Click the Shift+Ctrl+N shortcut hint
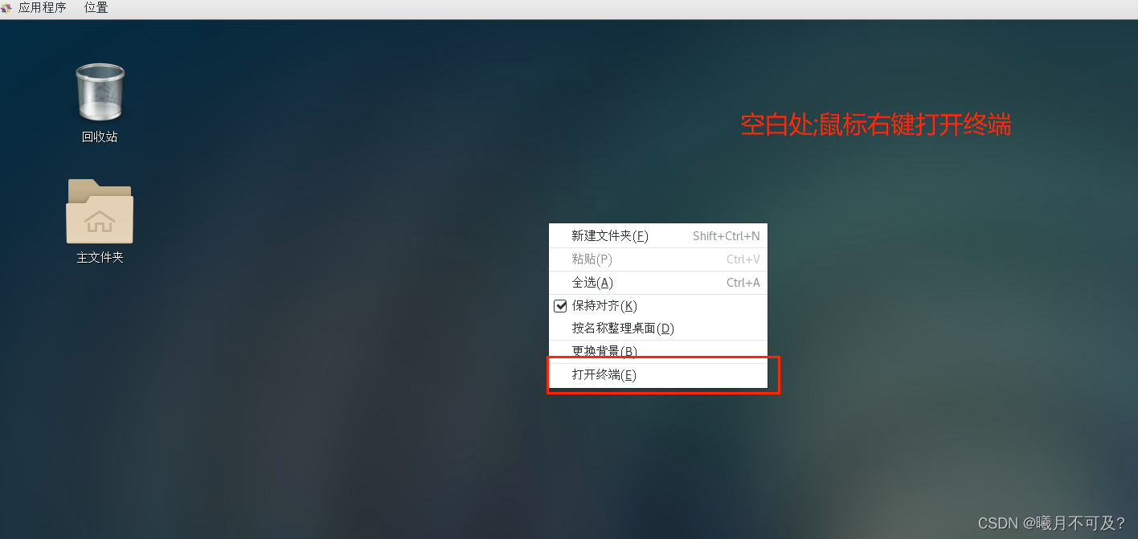Viewport: 1138px width, 539px height. 727,236
